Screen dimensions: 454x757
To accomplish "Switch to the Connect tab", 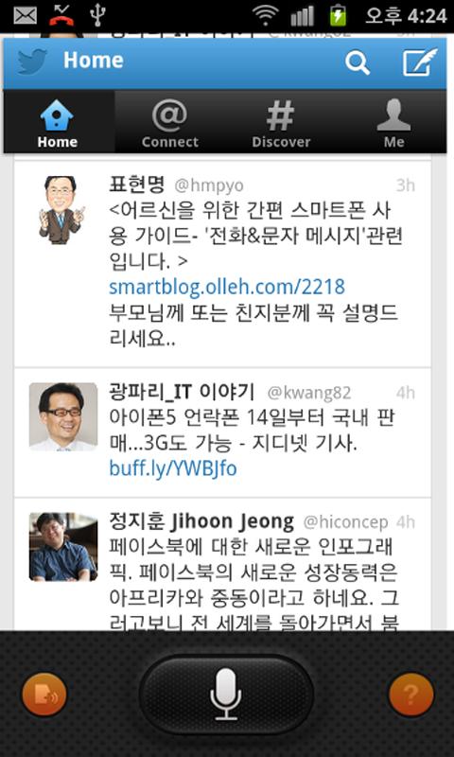I will [170, 123].
